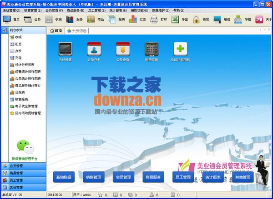Click the green plus 添加功能图标 icon

pyautogui.click(x=180, y=49)
